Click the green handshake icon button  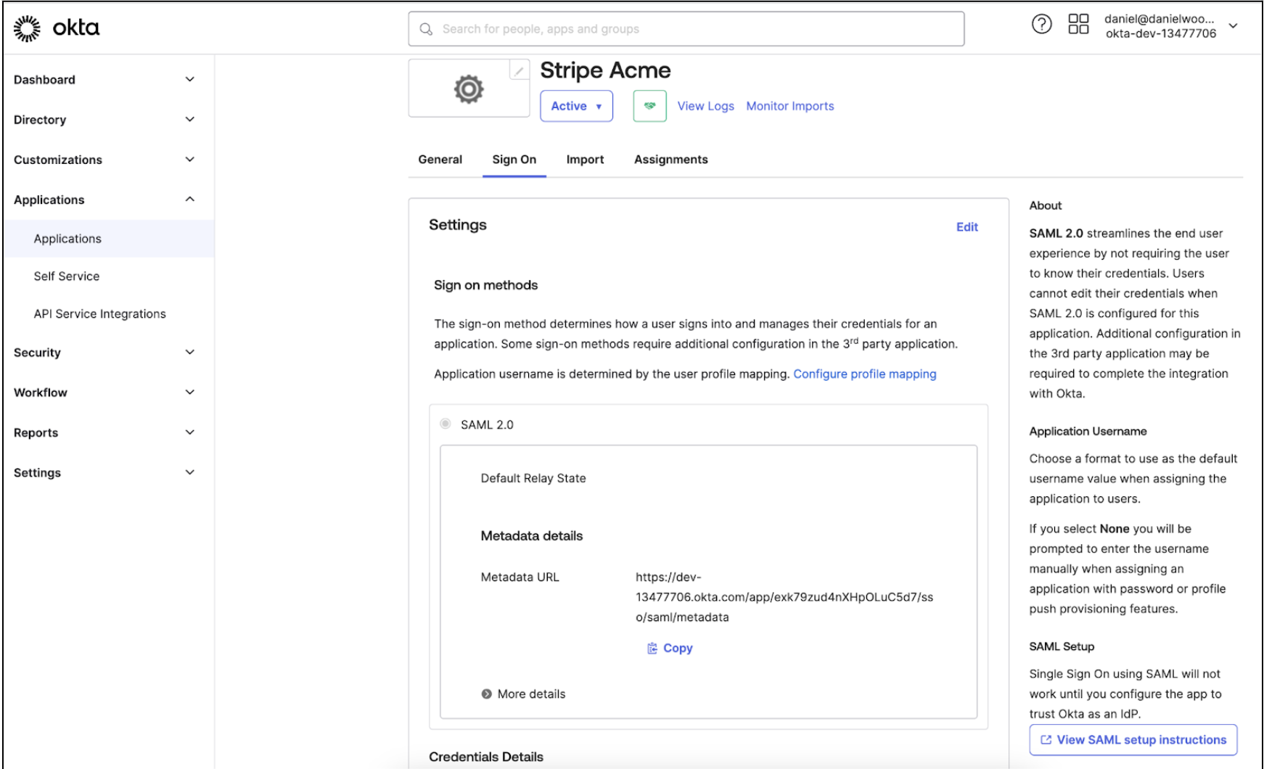[649, 106]
